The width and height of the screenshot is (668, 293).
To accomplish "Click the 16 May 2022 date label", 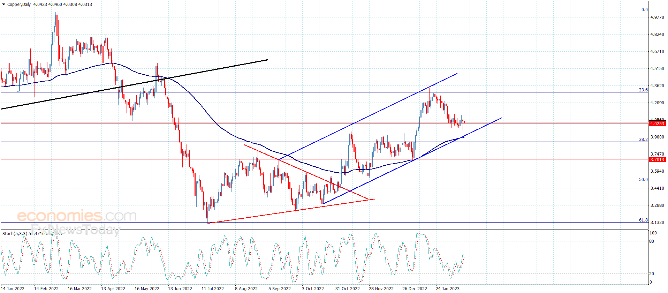I will pyautogui.click(x=147, y=288).
